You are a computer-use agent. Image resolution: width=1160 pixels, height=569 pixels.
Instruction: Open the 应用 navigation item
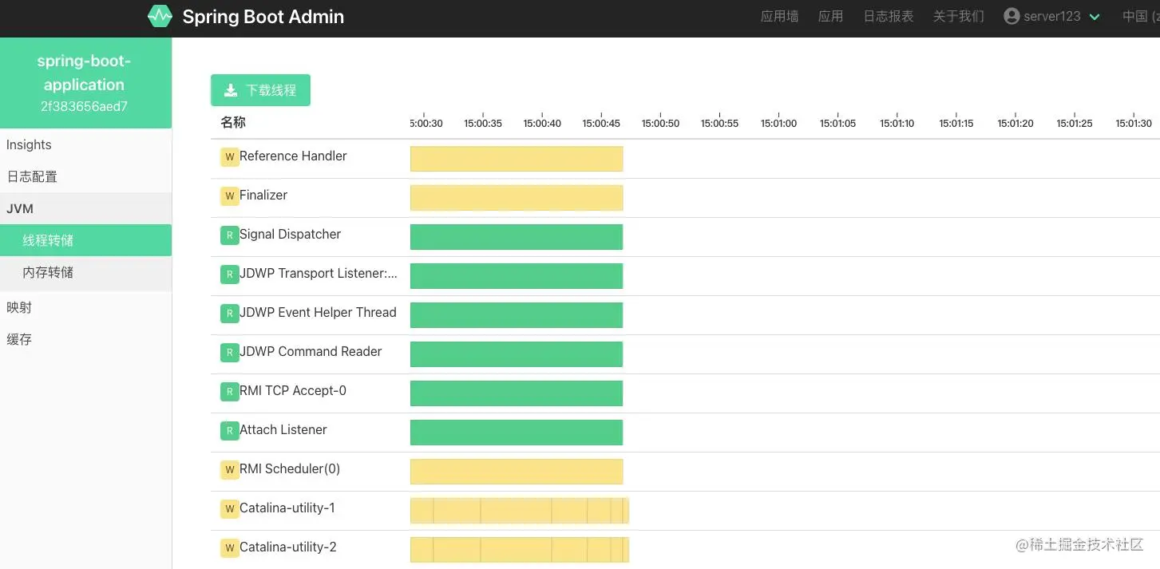(x=830, y=16)
